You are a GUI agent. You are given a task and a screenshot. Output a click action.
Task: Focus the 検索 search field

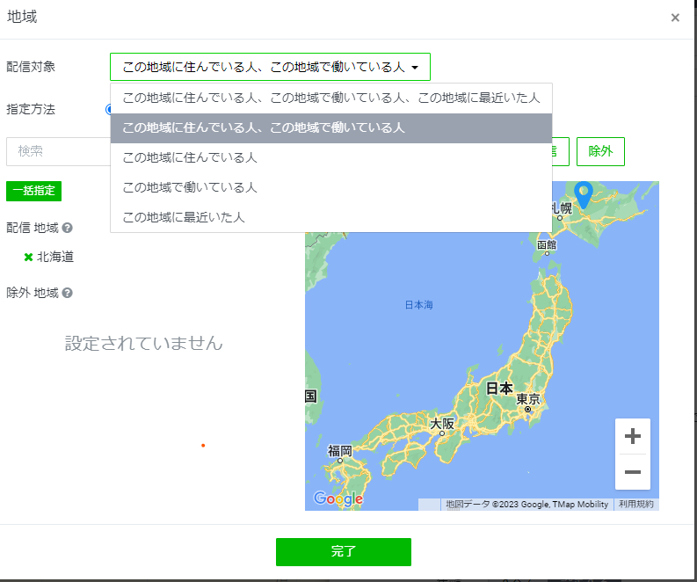(58, 151)
